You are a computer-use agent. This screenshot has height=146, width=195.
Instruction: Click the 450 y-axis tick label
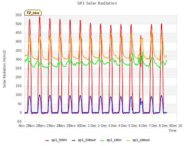[19, 33]
